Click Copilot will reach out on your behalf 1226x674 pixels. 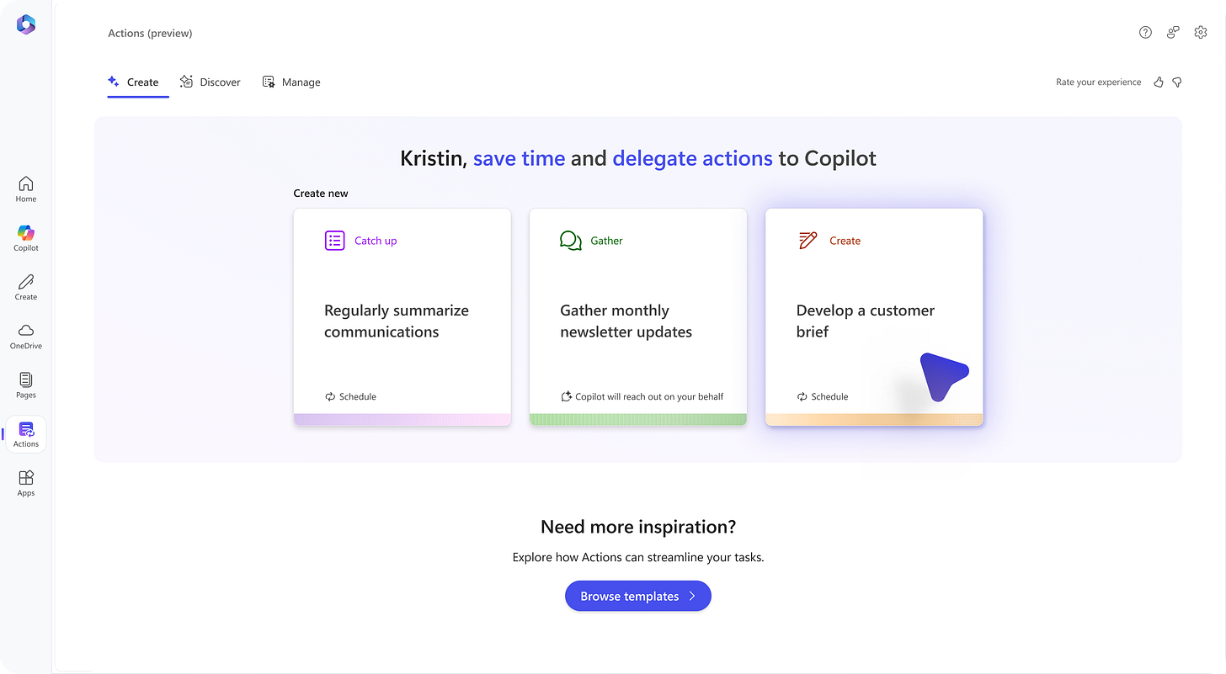tap(649, 396)
